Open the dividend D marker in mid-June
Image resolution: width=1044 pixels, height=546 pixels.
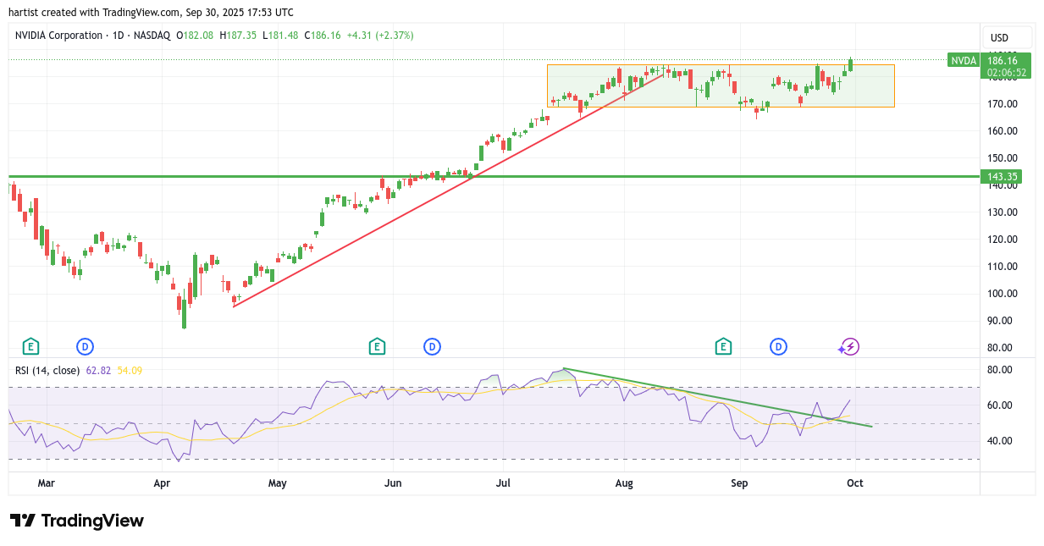[432, 346]
